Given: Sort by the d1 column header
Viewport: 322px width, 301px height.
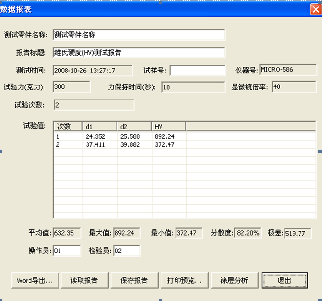Looking at the screenshot, I should click(100, 126).
